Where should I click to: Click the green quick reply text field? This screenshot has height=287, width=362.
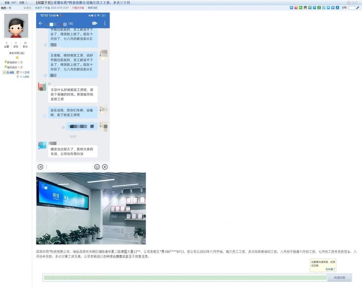point(185,278)
